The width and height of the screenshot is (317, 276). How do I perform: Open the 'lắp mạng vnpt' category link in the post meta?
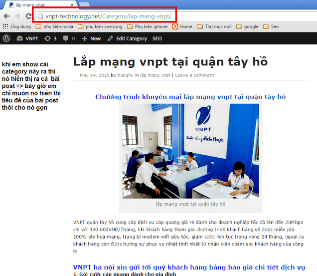[156, 75]
